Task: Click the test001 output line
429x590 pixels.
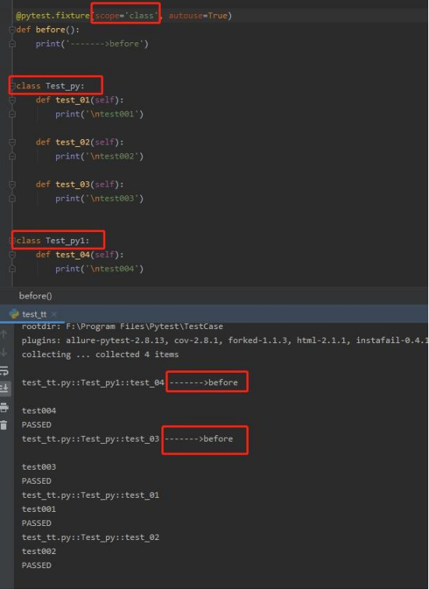Action: tap(39, 509)
